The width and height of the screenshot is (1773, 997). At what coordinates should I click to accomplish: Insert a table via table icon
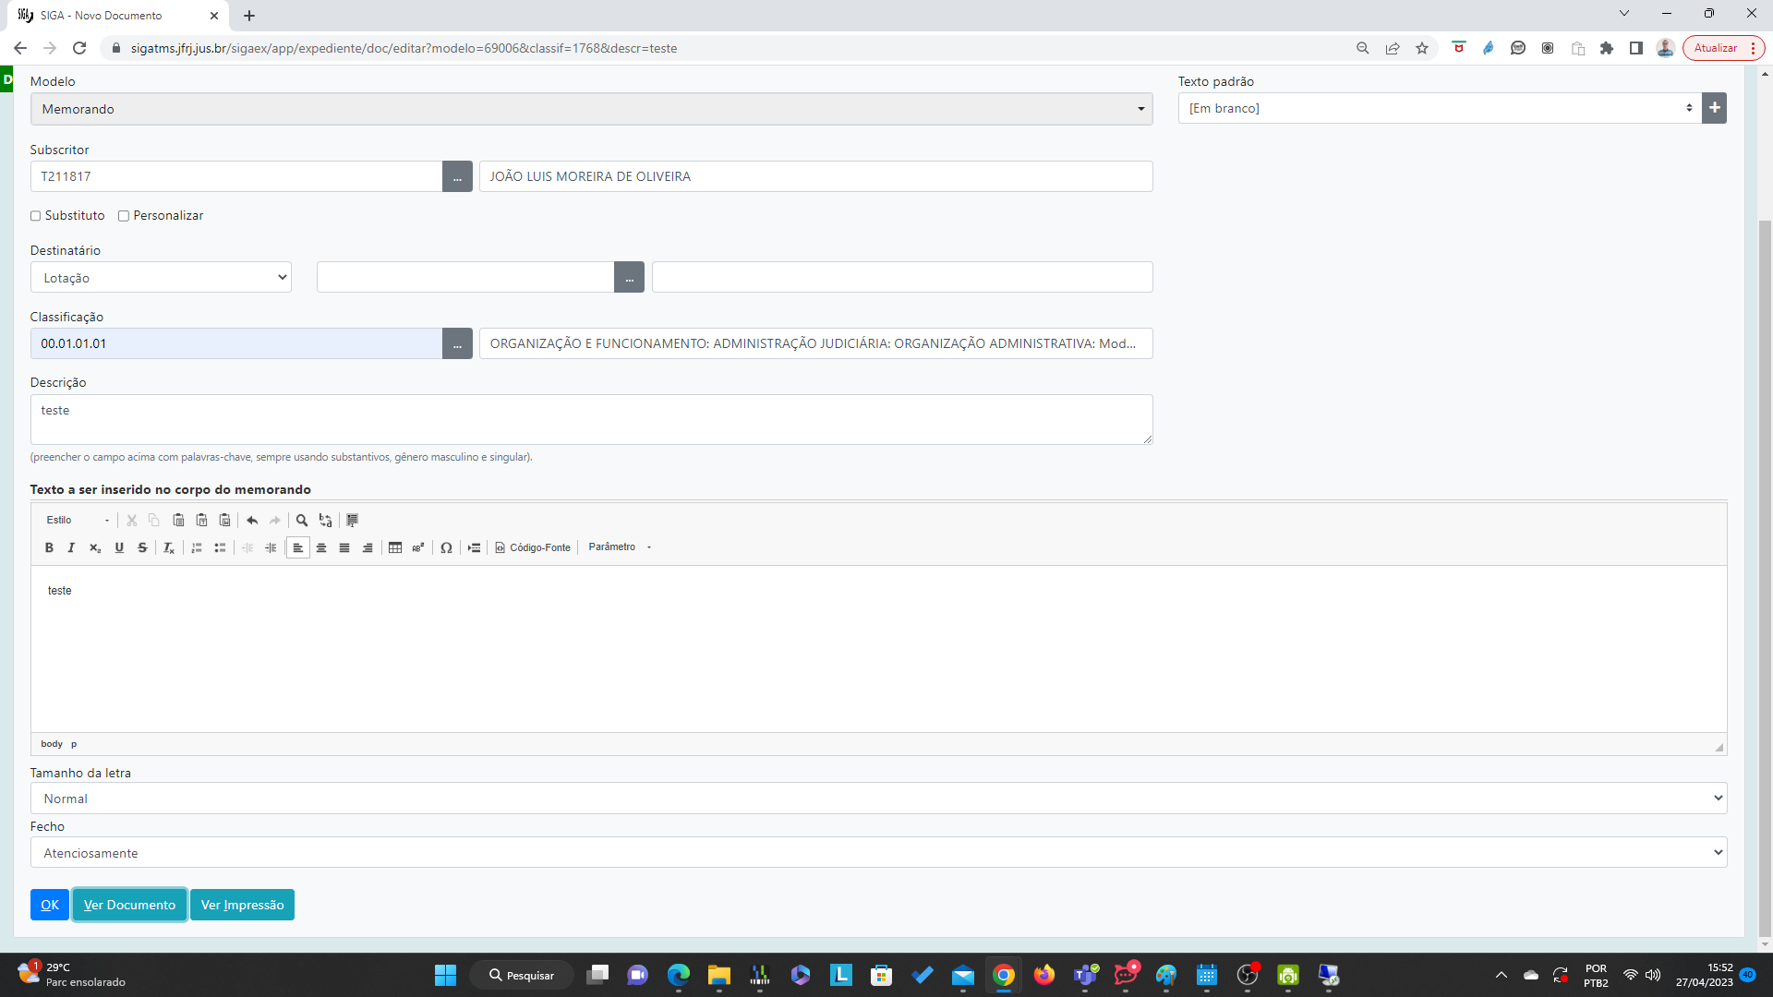tap(395, 547)
